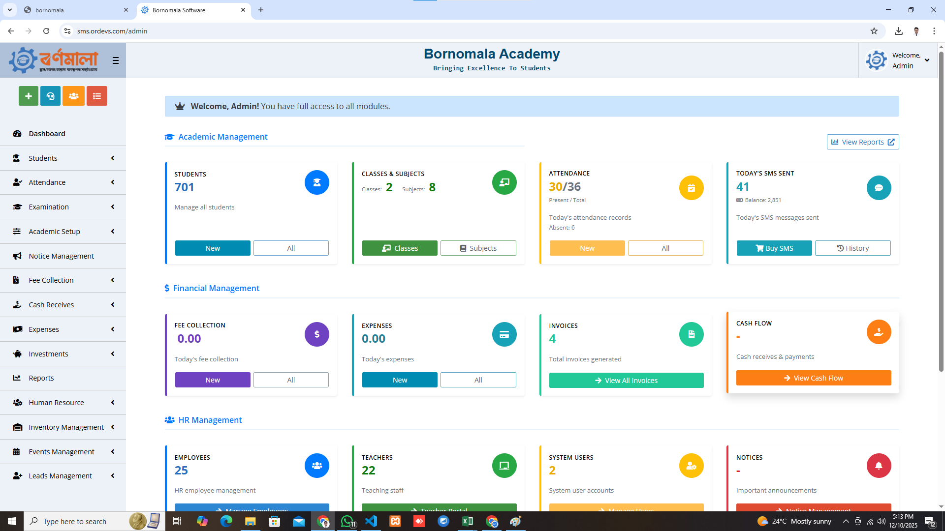Click the yellow Attendance calendar-check icon
This screenshot has height=531, width=945.
coord(691,188)
